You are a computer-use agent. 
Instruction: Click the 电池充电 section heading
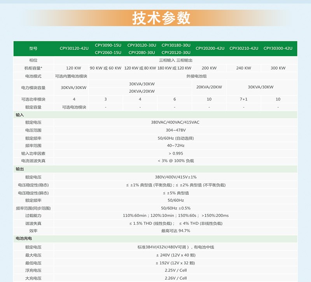click(24, 238)
